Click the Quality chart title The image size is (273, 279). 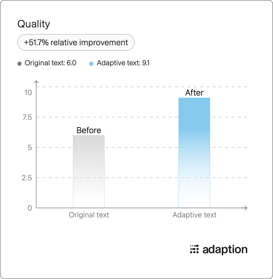click(34, 24)
